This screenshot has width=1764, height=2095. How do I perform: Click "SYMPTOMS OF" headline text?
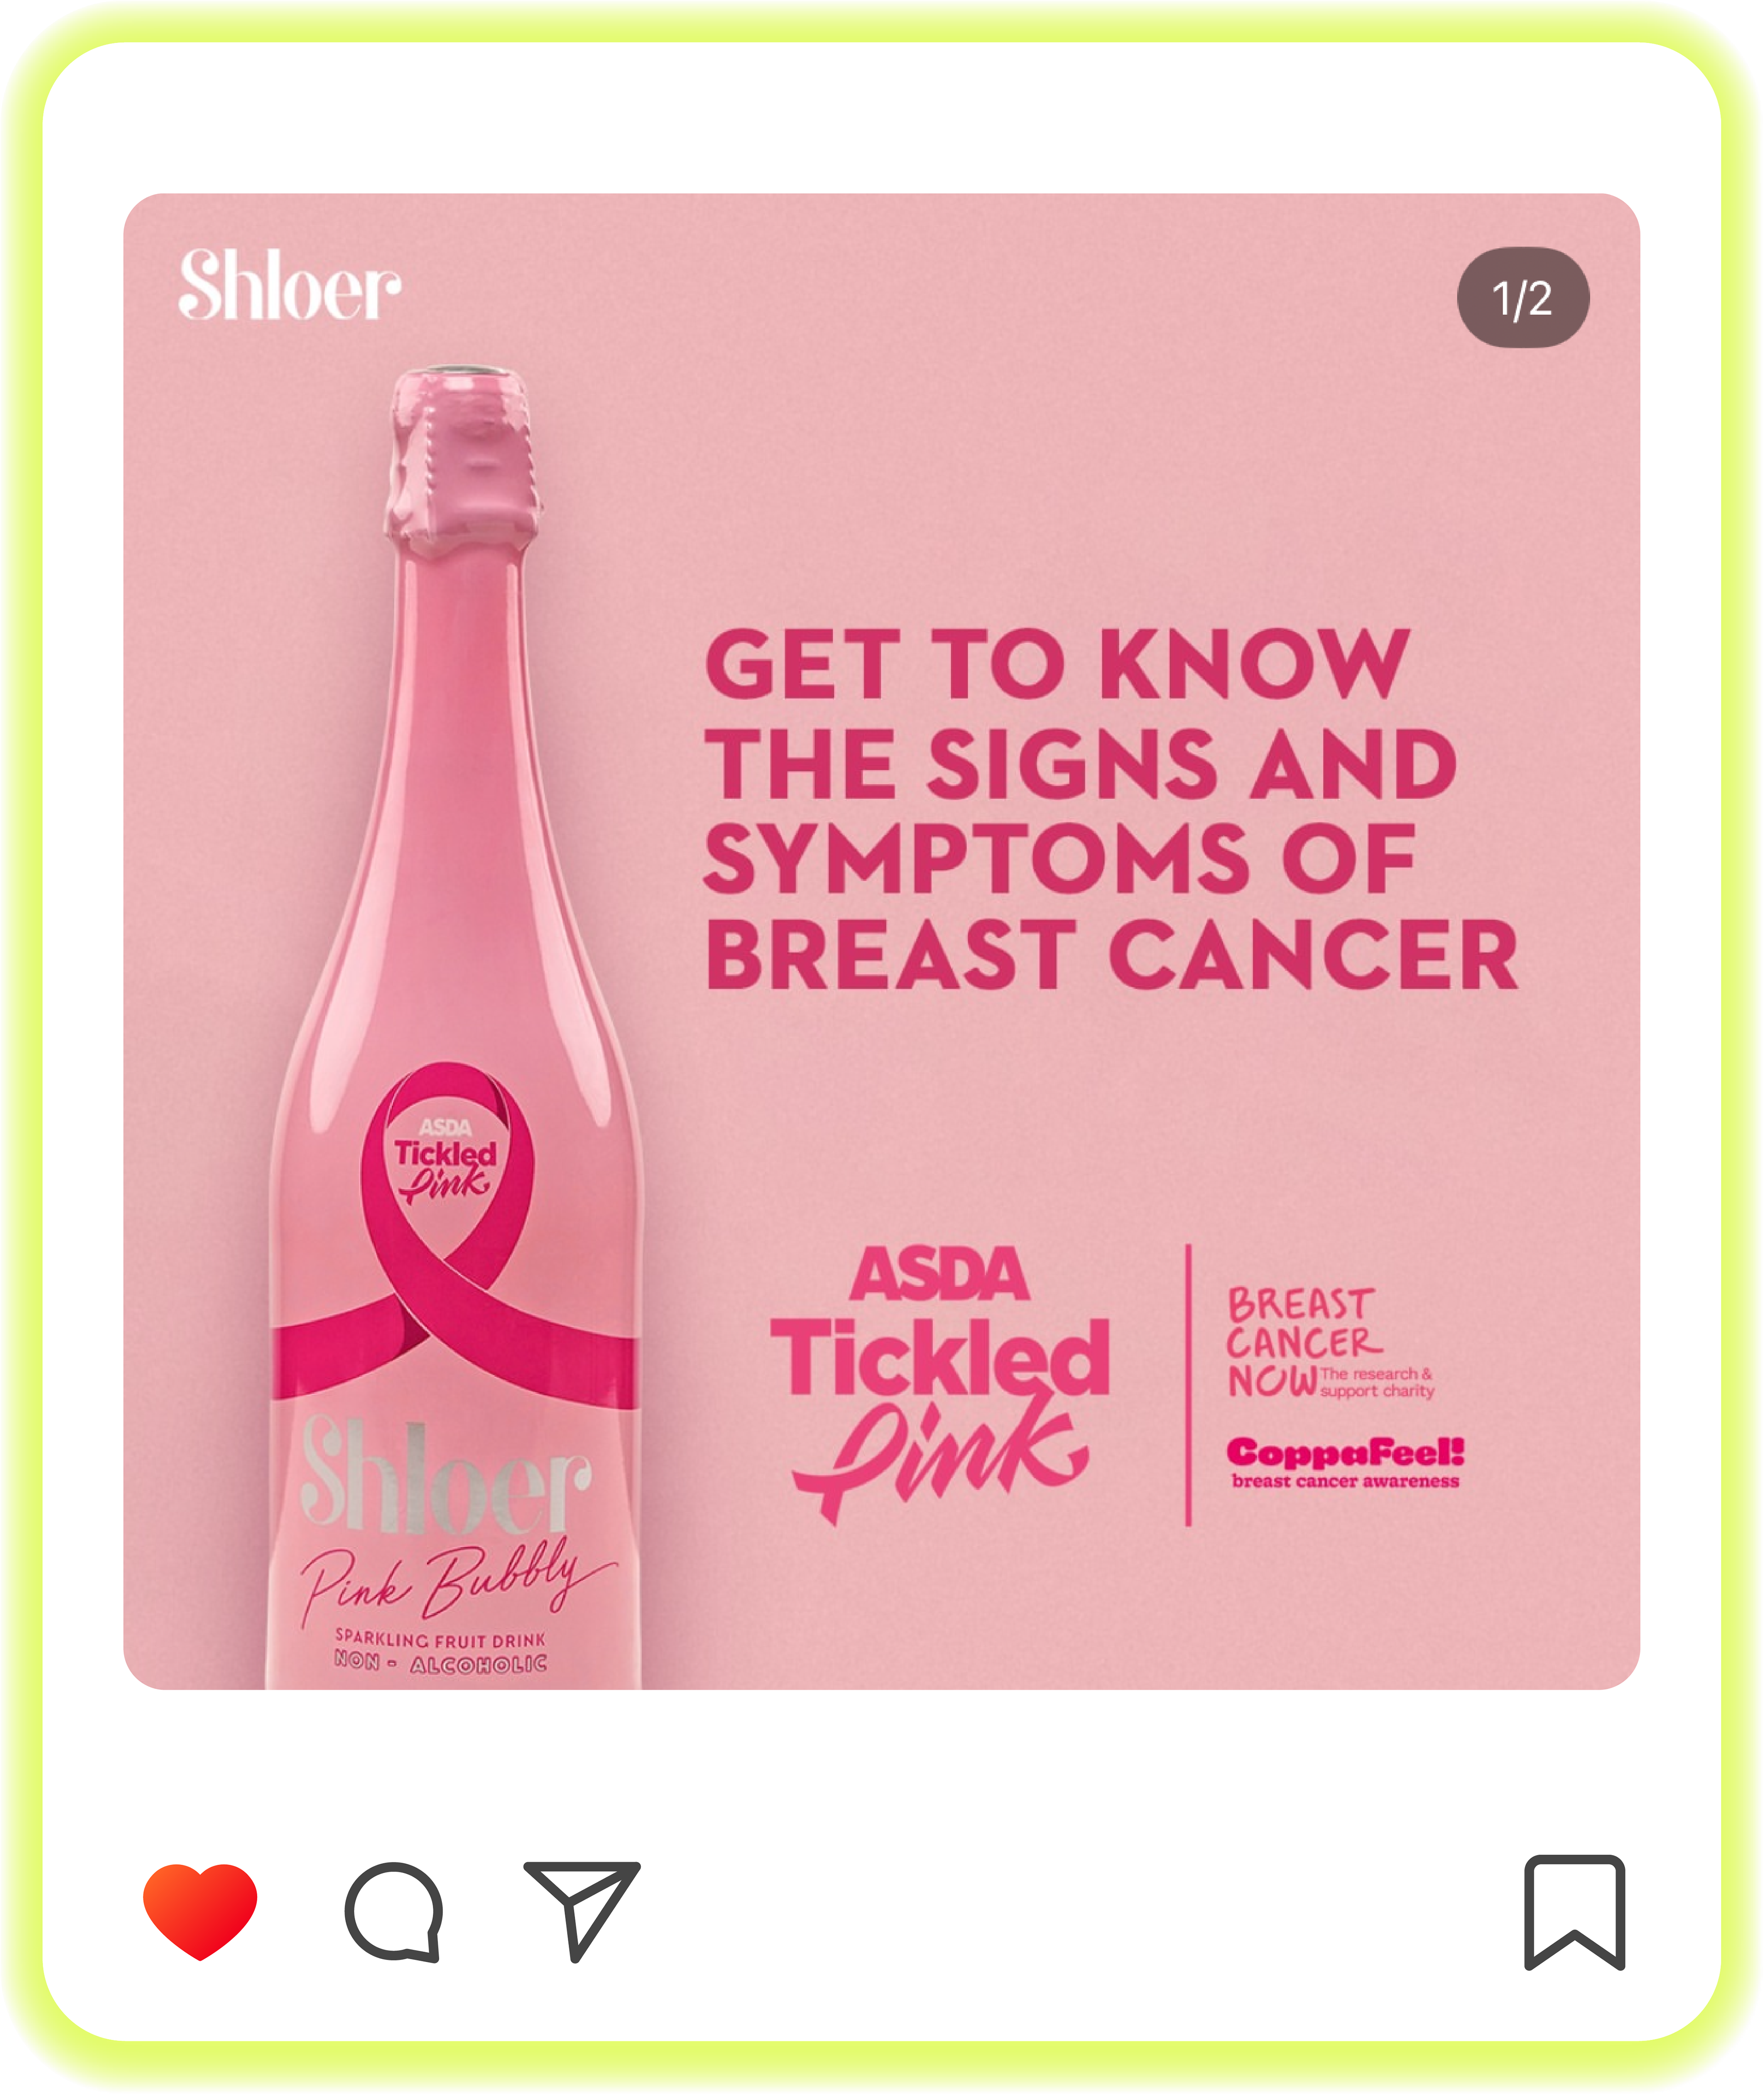(1060, 858)
